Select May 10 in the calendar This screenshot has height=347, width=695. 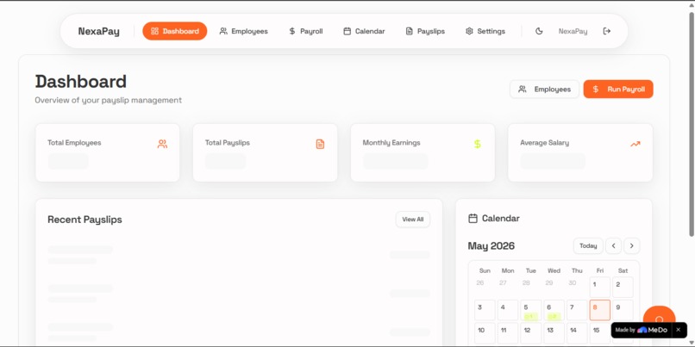(485, 333)
